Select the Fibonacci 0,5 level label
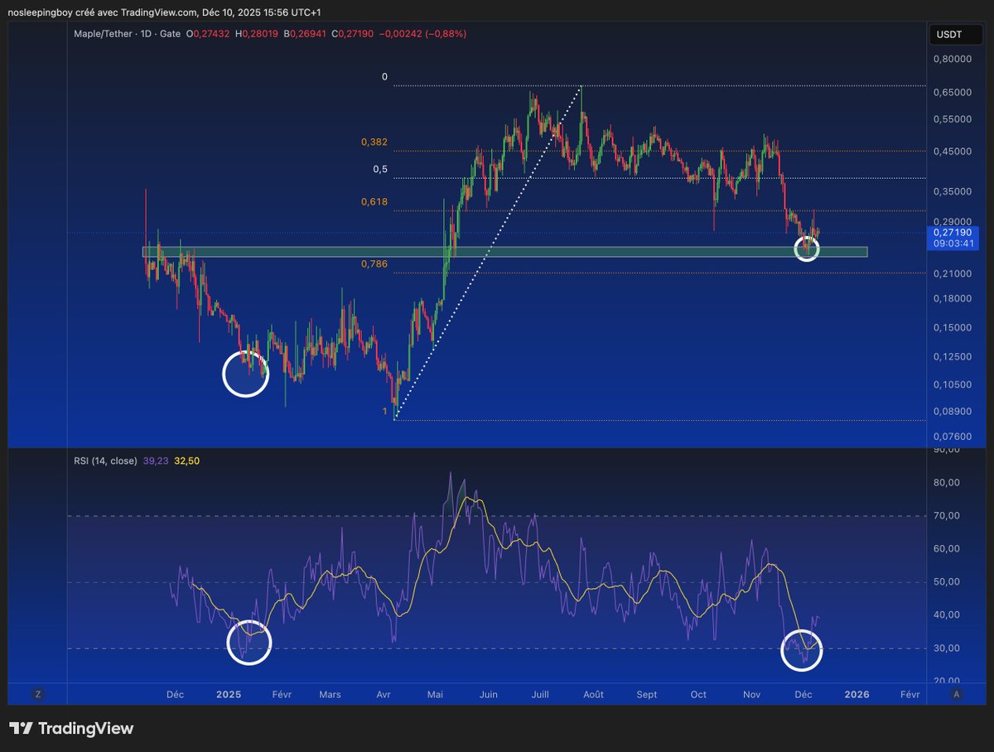The width and height of the screenshot is (994, 752). coord(380,169)
